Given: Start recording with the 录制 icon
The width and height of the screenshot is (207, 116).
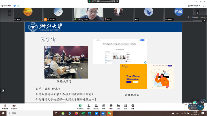Looking at the screenshot, I should (x=111, y=106).
